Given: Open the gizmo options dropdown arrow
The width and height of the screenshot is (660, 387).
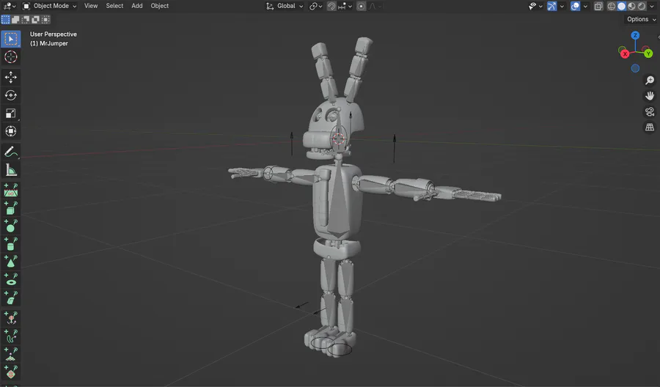Looking at the screenshot, I should click(x=562, y=6).
